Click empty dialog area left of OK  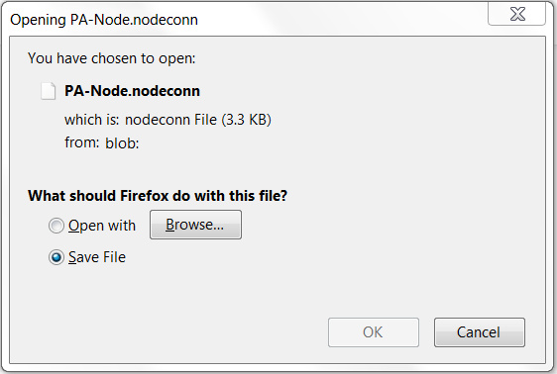pyautogui.click(x=177, y=332)
